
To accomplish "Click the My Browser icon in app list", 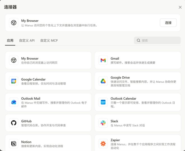I will coord(14,60).
